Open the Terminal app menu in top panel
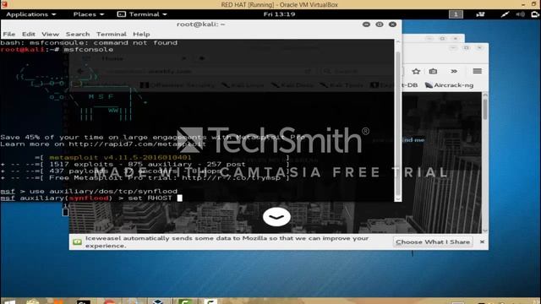This screenshot has height=304, width=541. point(142,14)
